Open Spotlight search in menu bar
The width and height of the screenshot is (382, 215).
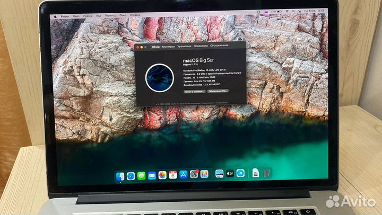click(293, 11)
